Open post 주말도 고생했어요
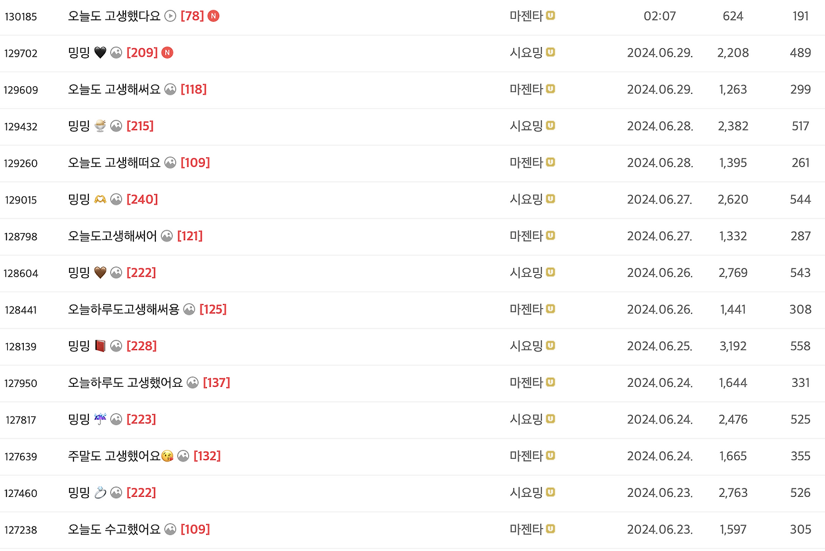 pos(115,456)
